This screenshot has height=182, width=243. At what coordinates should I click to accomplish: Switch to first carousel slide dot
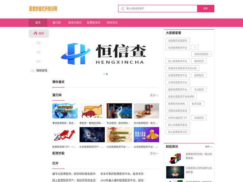tap(104, 74)
